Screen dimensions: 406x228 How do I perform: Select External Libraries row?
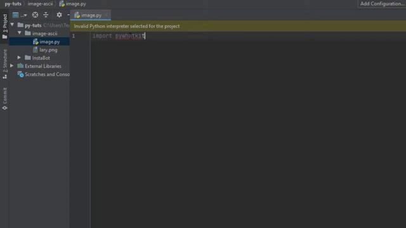39,66
